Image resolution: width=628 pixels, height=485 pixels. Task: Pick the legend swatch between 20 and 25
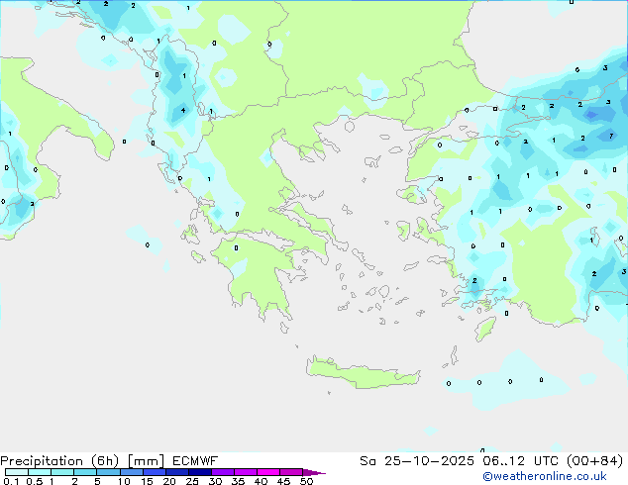176,472
